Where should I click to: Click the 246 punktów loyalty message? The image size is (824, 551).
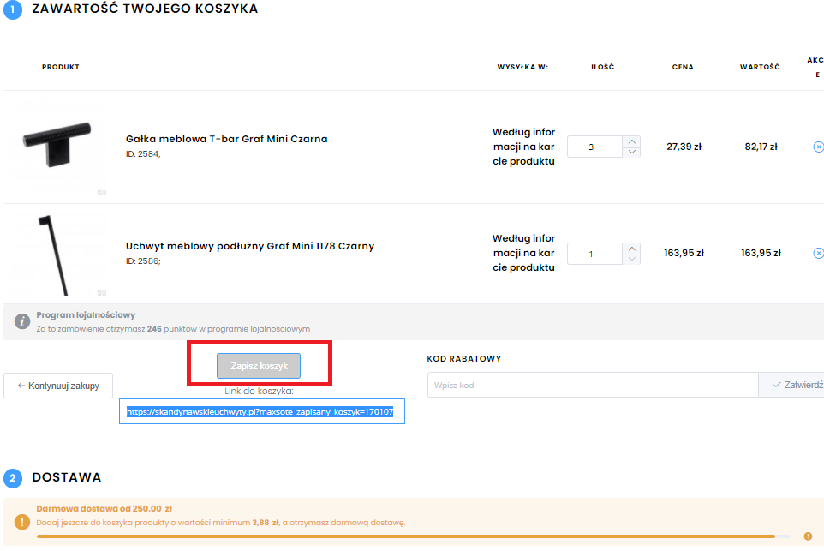point(173,329)
